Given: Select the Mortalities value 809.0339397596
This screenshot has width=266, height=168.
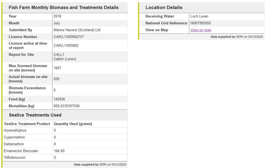Looking at the screenshot, I should 66,106.
